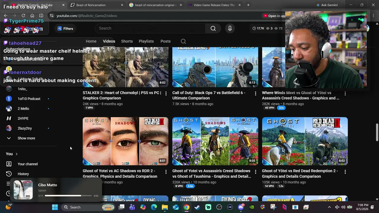Close the Video Game Release Dates tab
The width and height of the screenshot is (379, 213).
240,5
